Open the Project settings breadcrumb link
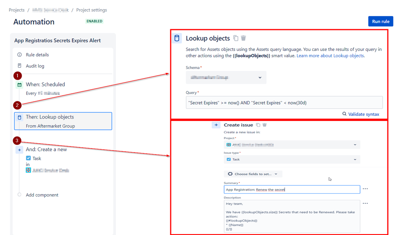The height and width of the screenshot is (235, 399). coord(92,10)
